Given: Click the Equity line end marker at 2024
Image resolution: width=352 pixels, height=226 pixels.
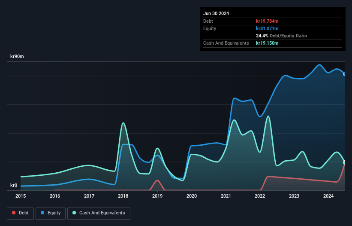Looking at the screenshot, I should point(345,74).
